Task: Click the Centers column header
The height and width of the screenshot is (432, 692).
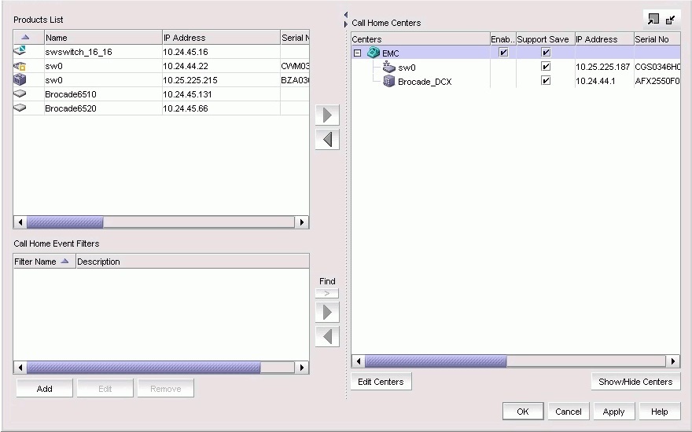Action: (421, 38)
